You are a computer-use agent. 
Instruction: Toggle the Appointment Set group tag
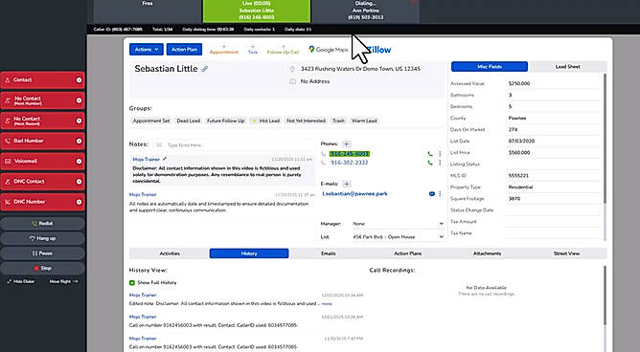pyautogui.click(x=150, y=121)
